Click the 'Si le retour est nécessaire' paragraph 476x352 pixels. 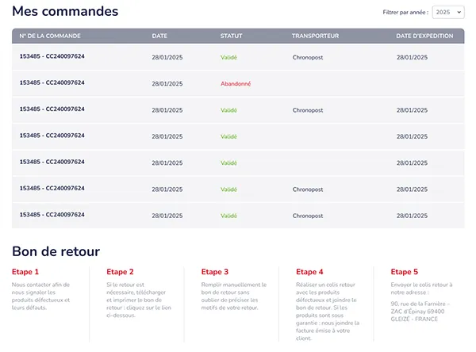(x=139, y=300)
